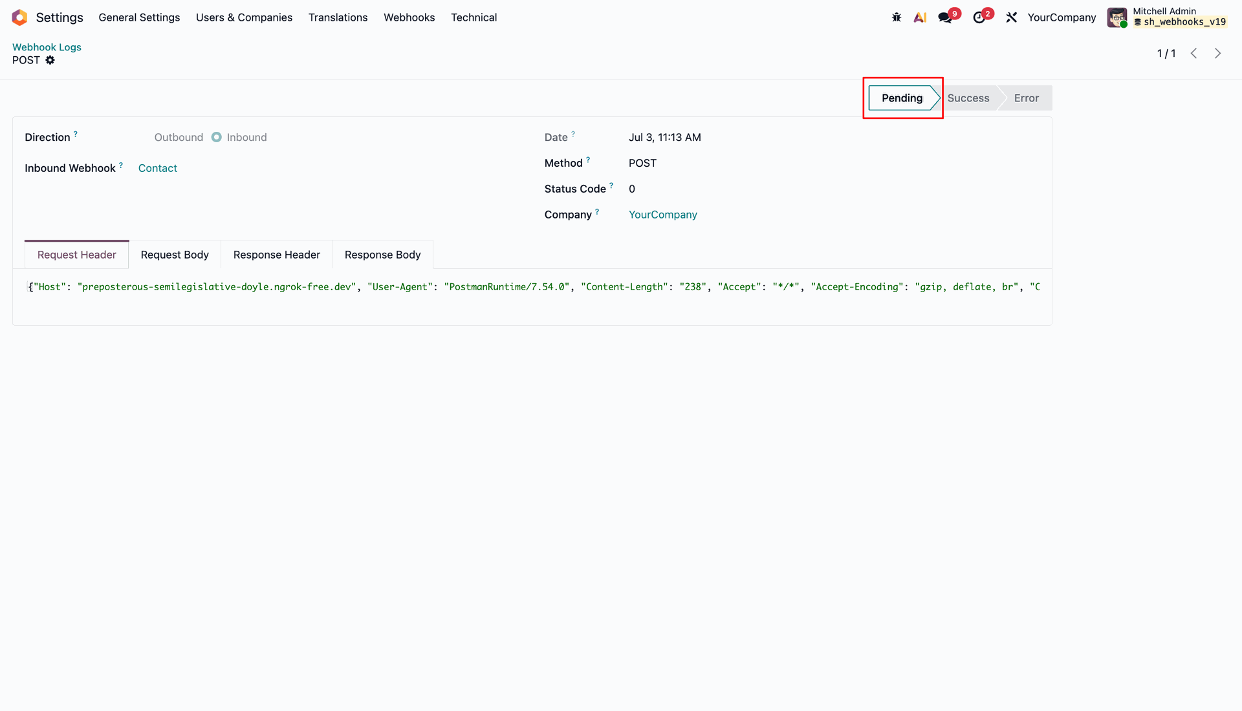Screen dimensions: 1242x711
Task: Go to the previous record arrow
Action: click(x=1194, y=54)
